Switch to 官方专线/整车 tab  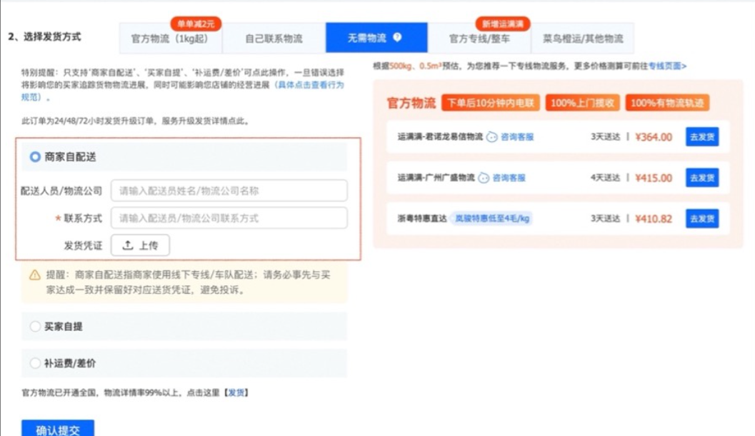[479, 39]
